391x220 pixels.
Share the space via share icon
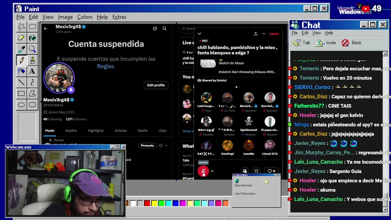pos(256,34)
